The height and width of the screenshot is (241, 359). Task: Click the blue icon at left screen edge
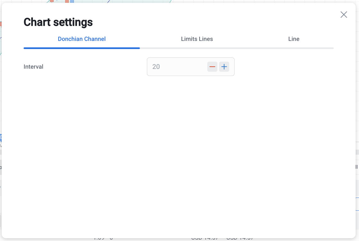1,137
